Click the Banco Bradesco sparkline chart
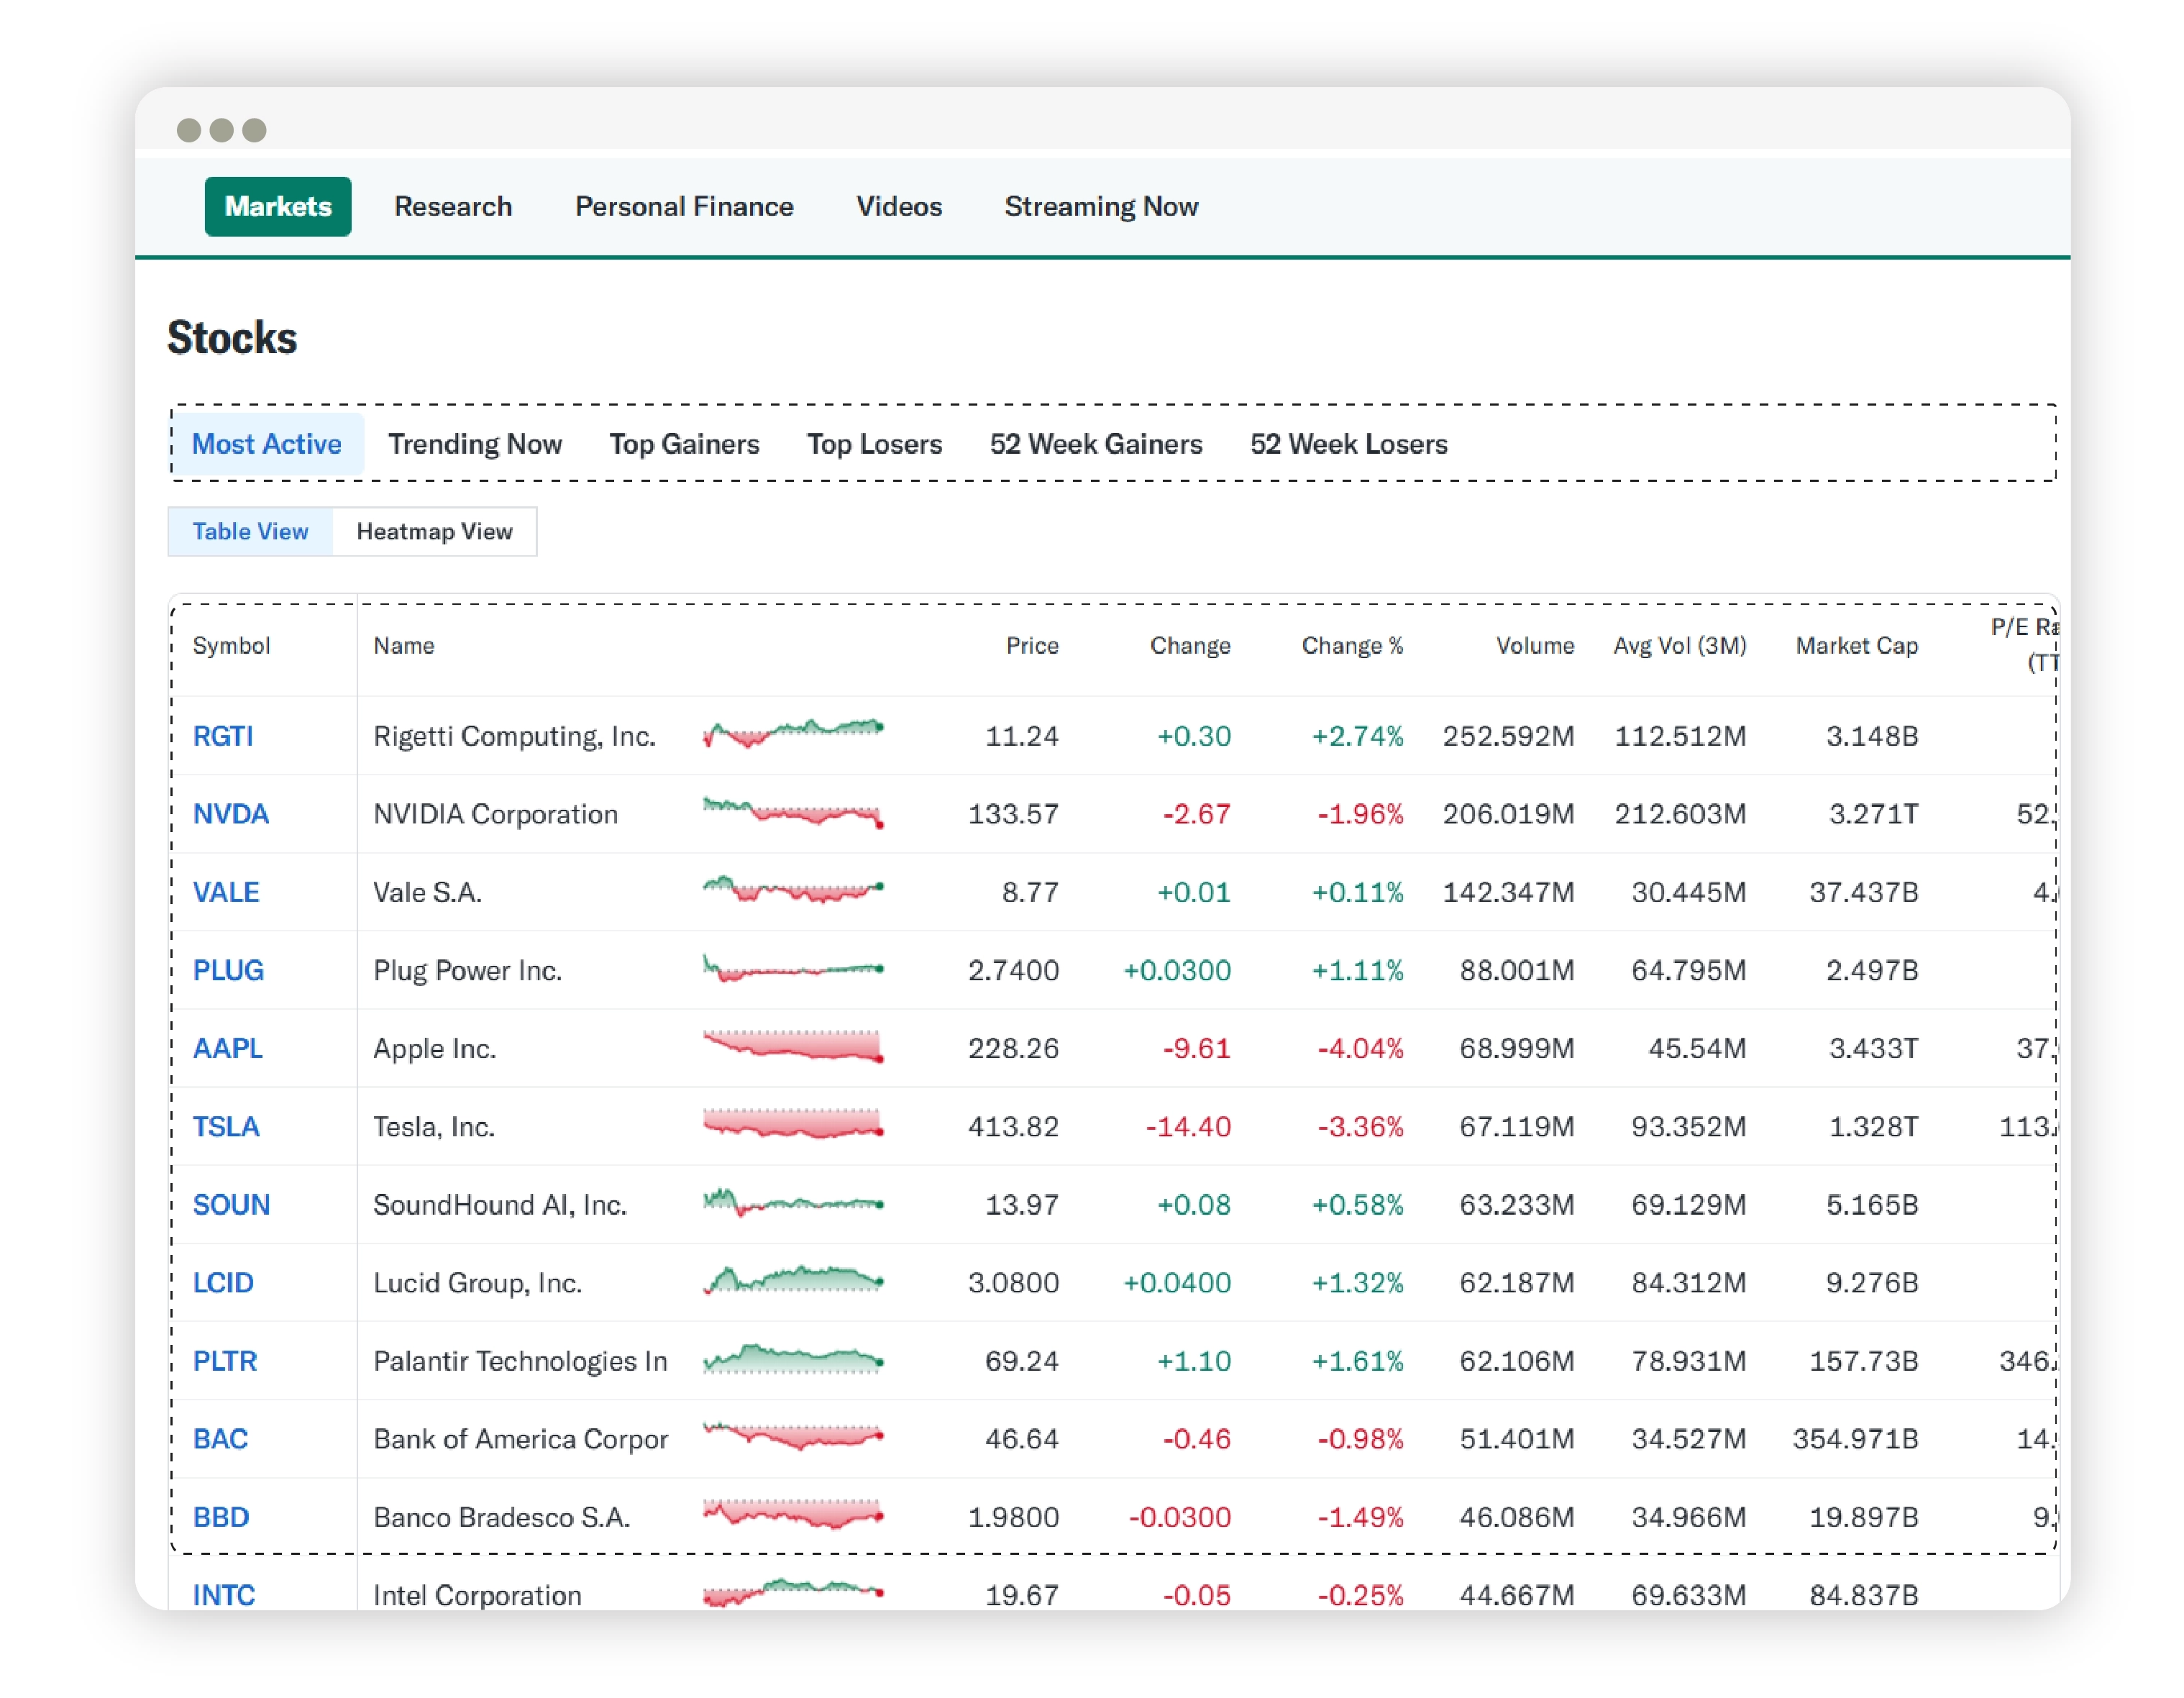The width and height of the screenshot is (2184, 1698). pos(793,1514)
